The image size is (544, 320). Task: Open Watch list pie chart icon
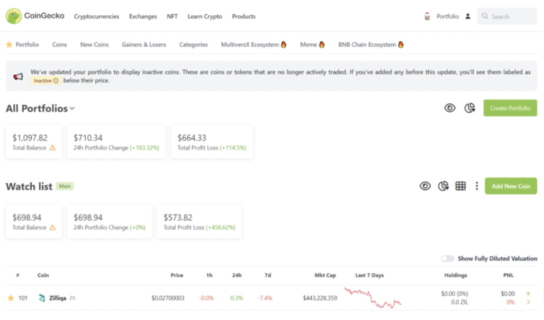coord(443,186)
